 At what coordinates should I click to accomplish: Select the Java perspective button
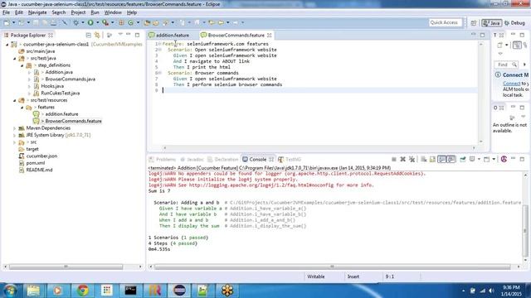tap(492, 23)
